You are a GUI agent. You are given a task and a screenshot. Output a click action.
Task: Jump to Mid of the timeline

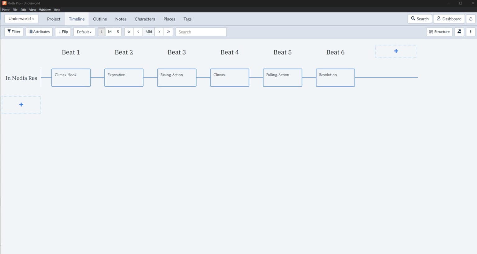(x=148, y=32)
